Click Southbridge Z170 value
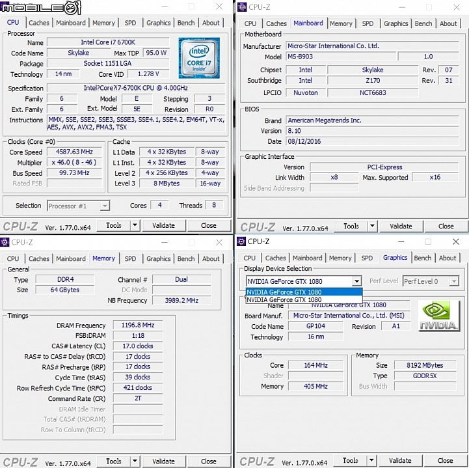 (373, 81)
